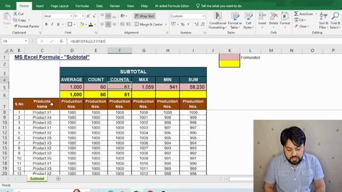342x192 pixels.
Task: Open the Clear menu
Action: point(301,26)
